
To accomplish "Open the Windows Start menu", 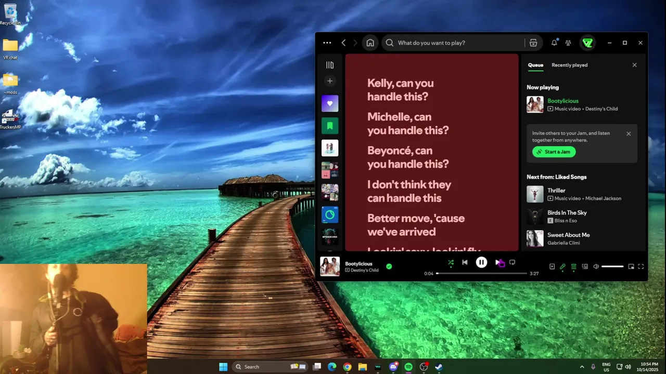I will click(x=223, y=367).
